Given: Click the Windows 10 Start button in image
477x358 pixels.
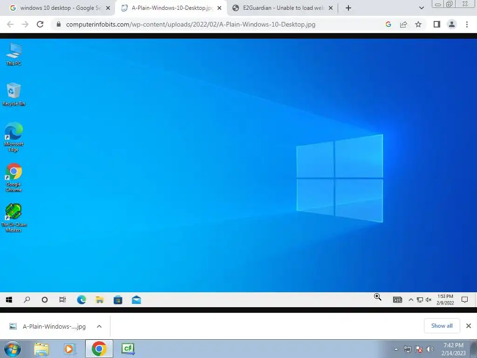Looking at the screenshot, I should (x=9, y=300).
